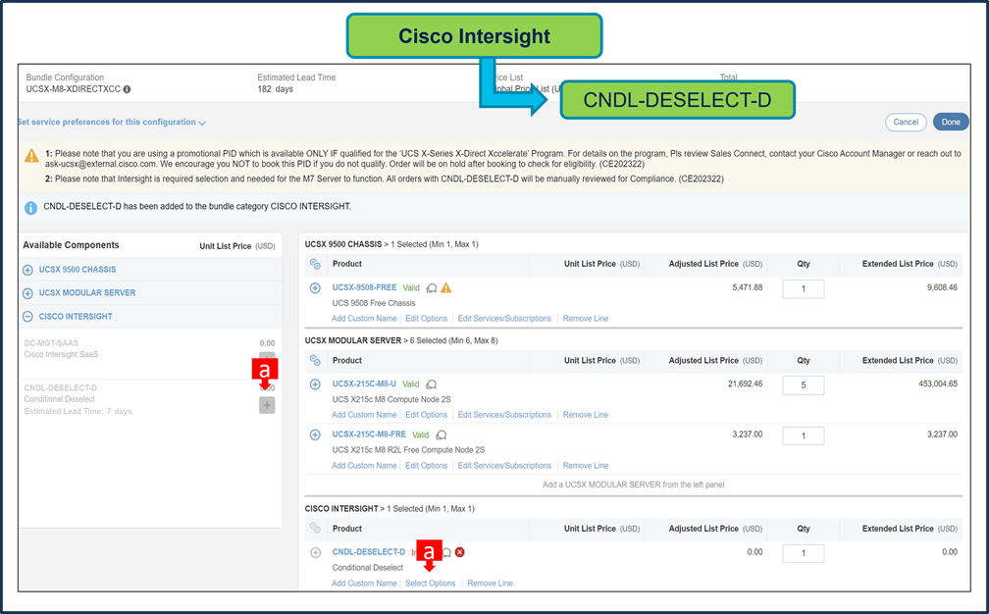
Task: Click comment icon beside UCSX-9508-FREE
Action: click(x=432, y=288)
